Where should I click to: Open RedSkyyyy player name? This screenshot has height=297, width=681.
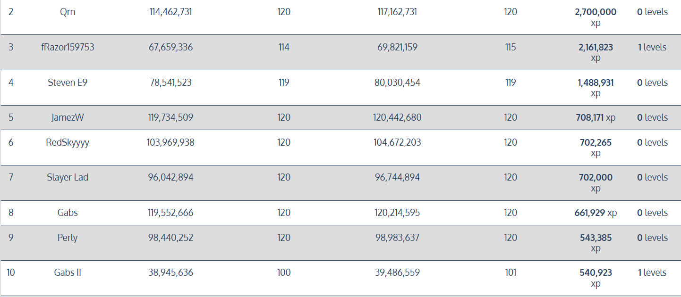(68, 142)
